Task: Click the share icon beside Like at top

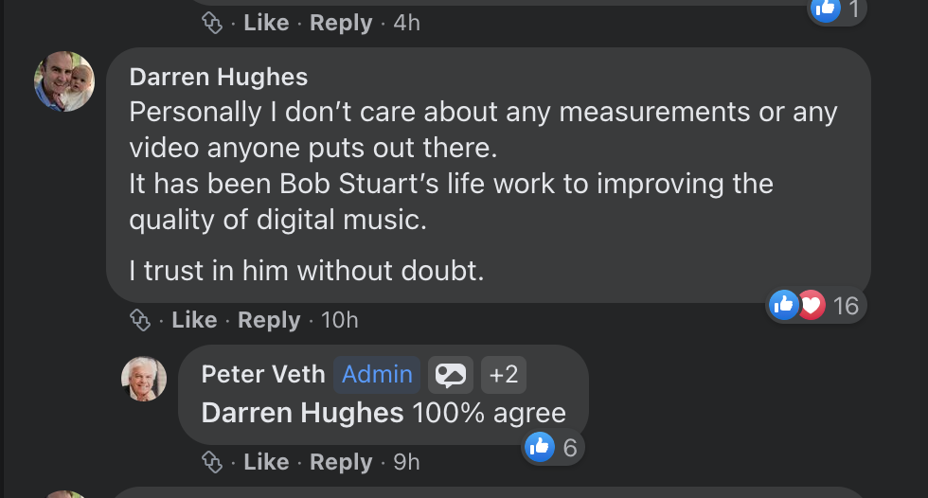Action: point(213,23)
